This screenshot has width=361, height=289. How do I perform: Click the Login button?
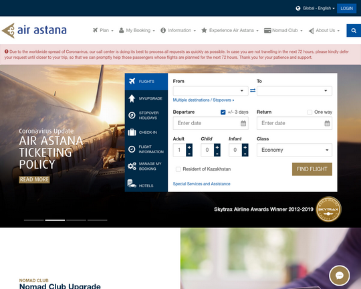346,8
